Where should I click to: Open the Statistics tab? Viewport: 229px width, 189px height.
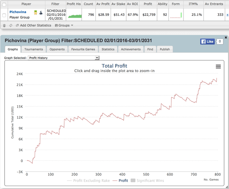(x=108, y=49)
